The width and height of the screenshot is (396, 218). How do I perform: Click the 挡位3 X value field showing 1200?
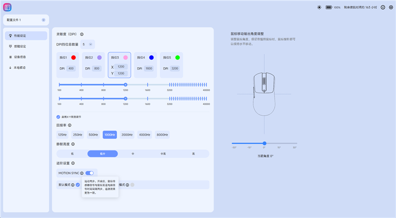tap(121, 67)
